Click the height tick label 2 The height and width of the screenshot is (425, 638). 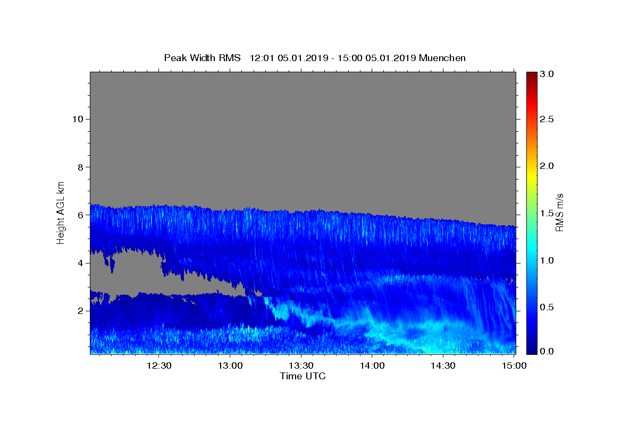(x=81, y=310)
